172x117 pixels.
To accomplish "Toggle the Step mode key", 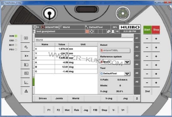I will tap(104, 110).
